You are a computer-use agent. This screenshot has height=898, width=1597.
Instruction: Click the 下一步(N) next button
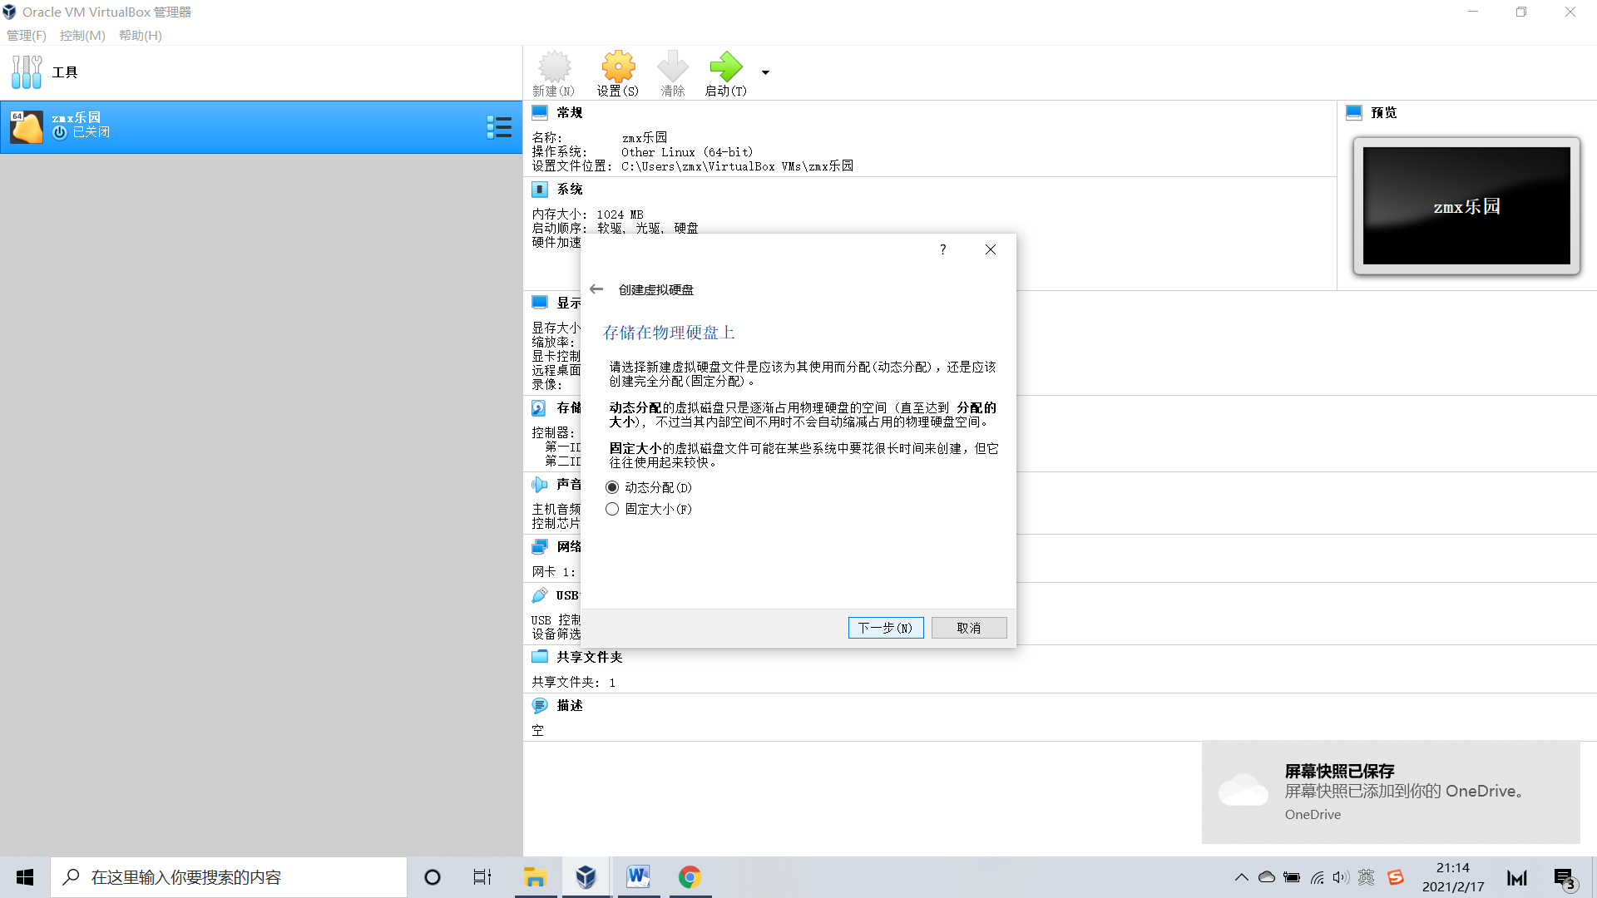(x=885, y=628)
